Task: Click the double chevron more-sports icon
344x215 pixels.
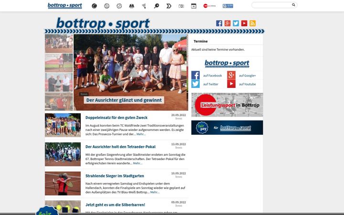Action: (169, 6)
